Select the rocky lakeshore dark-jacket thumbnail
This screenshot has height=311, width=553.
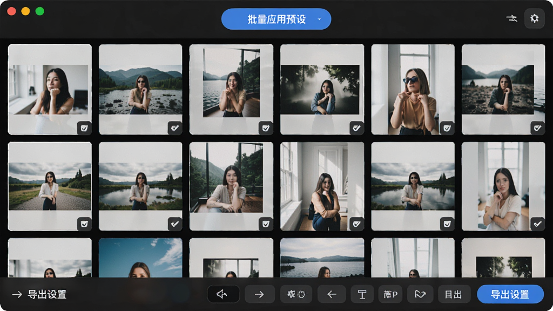tap(503, 89)
